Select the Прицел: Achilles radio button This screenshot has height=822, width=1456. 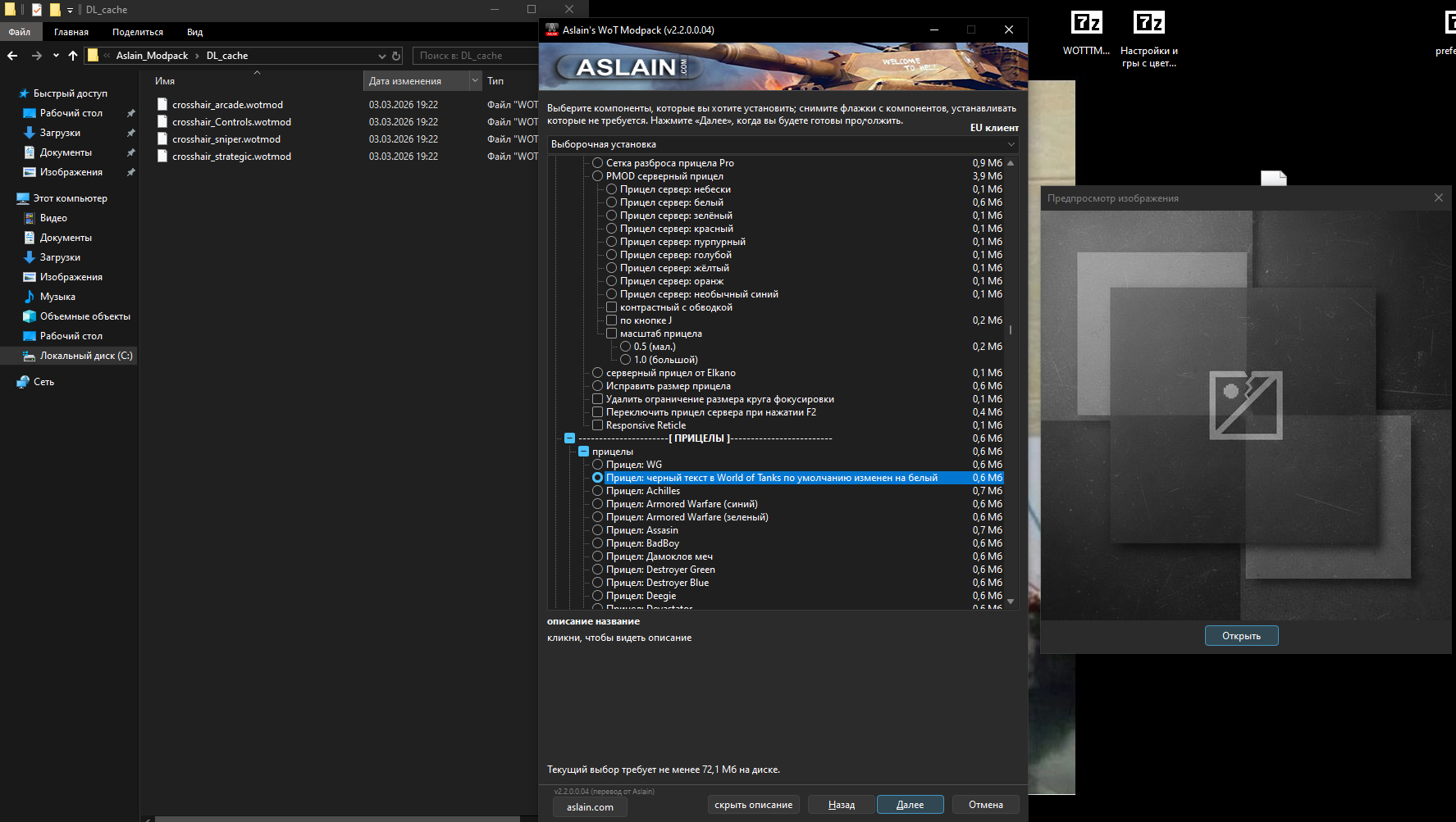(597, 491)
